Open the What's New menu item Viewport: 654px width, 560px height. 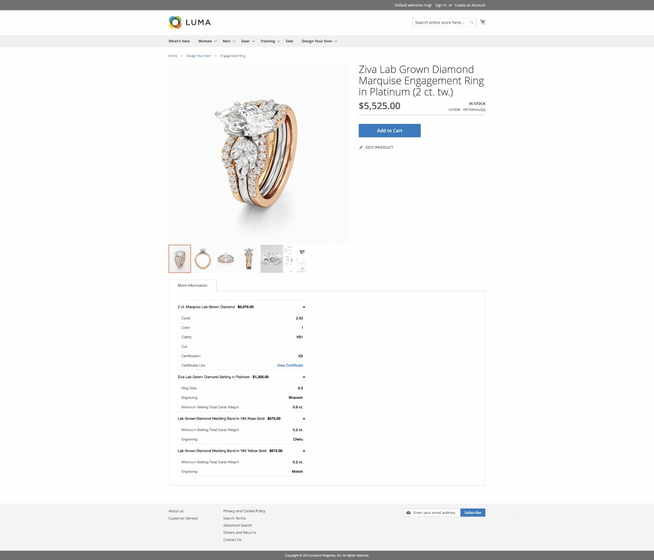pyautogui.click(x=179, y=41)
